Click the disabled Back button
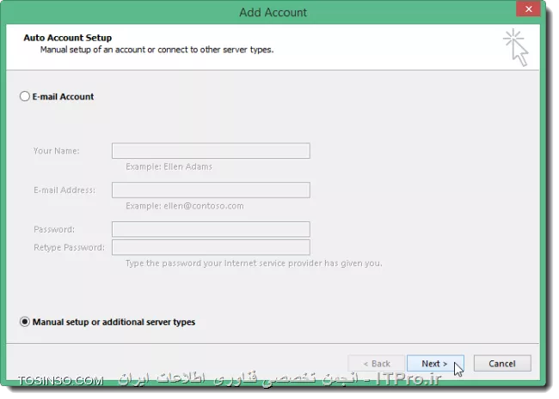This screenshot has width=559, height=399. pyautogui.click(x=377, y=364)
